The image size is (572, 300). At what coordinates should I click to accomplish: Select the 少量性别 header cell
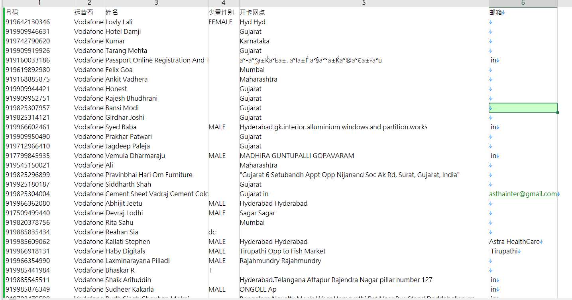click(x=224, y=12)
